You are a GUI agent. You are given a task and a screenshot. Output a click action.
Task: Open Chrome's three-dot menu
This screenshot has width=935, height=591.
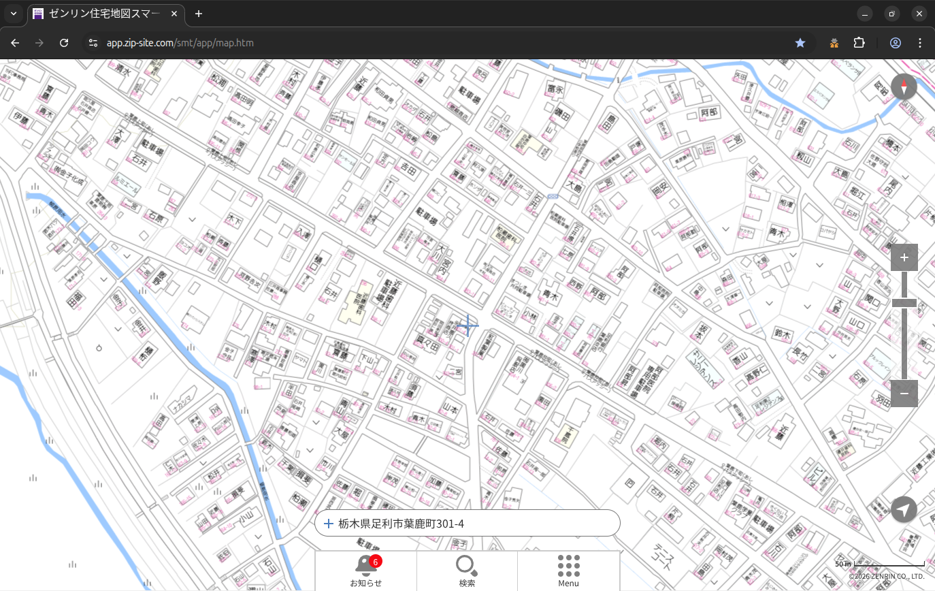(920, 43)
